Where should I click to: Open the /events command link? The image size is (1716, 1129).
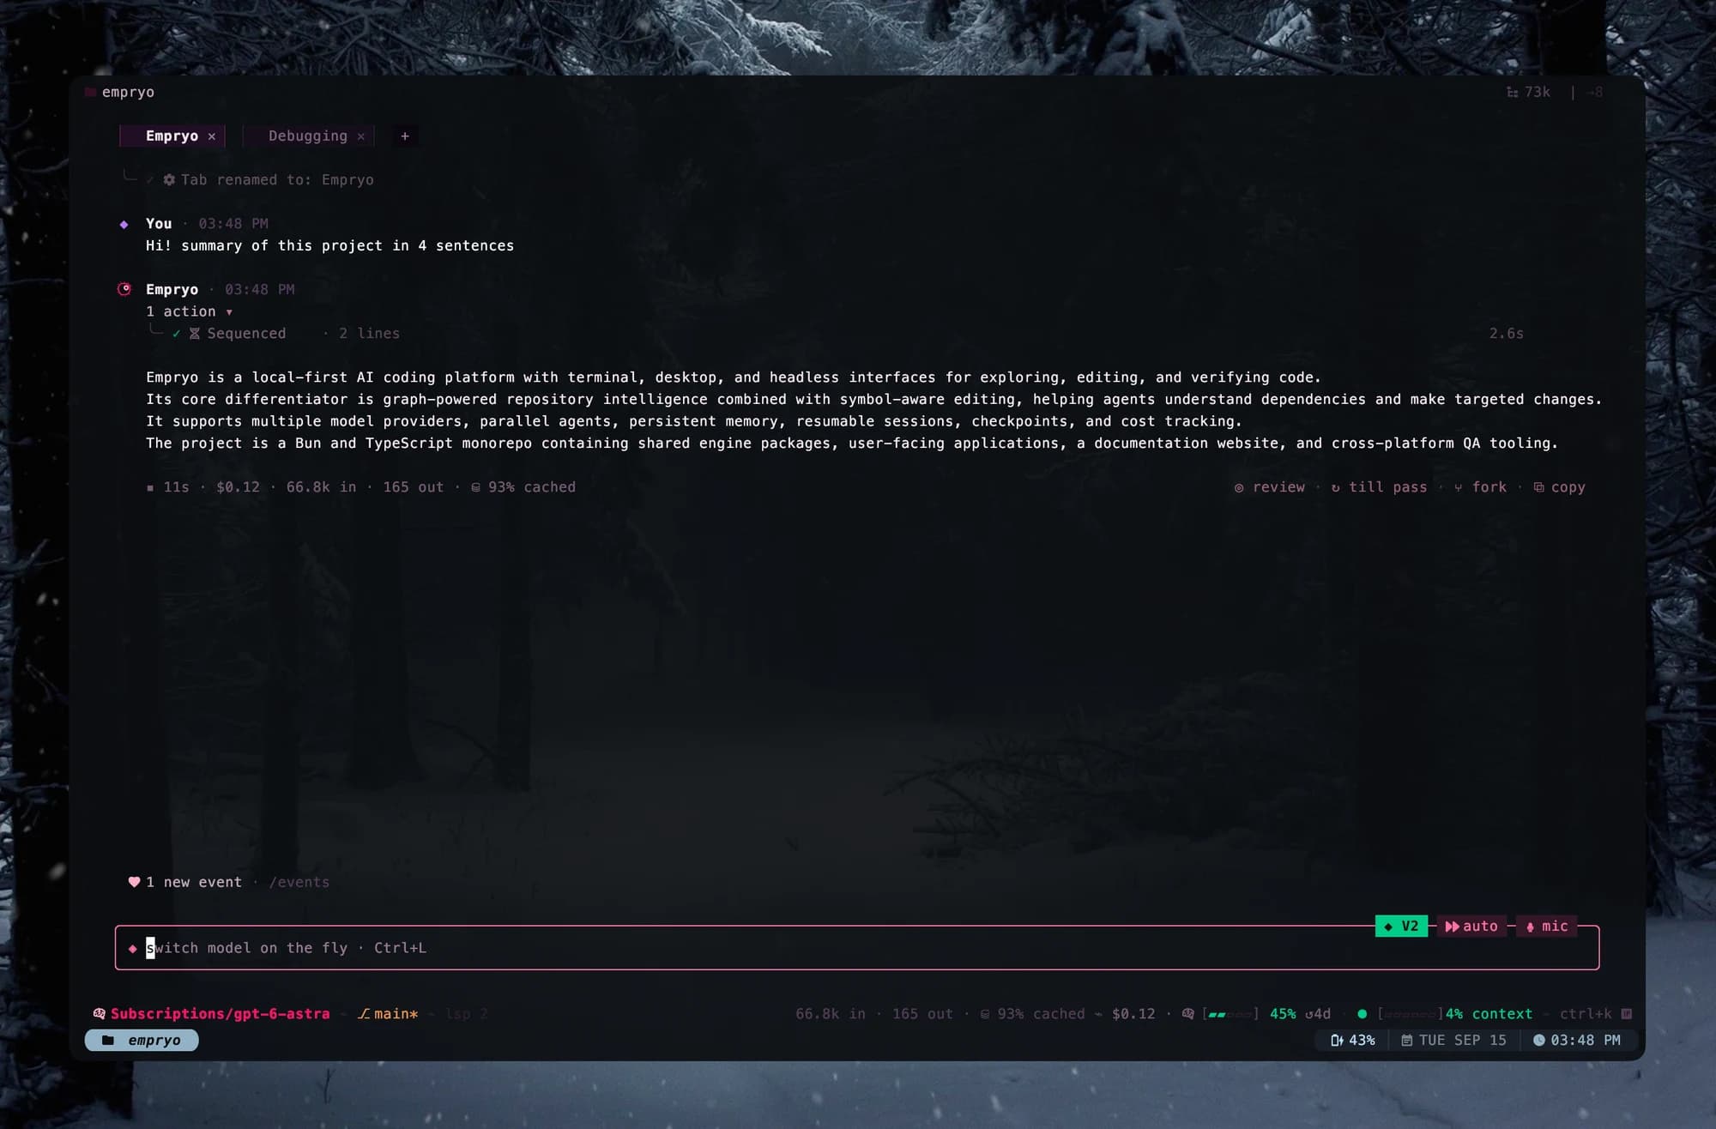[299, 882]
